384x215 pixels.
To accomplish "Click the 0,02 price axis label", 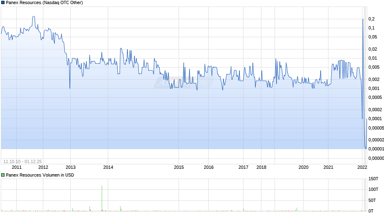I will tap(373, 49).
